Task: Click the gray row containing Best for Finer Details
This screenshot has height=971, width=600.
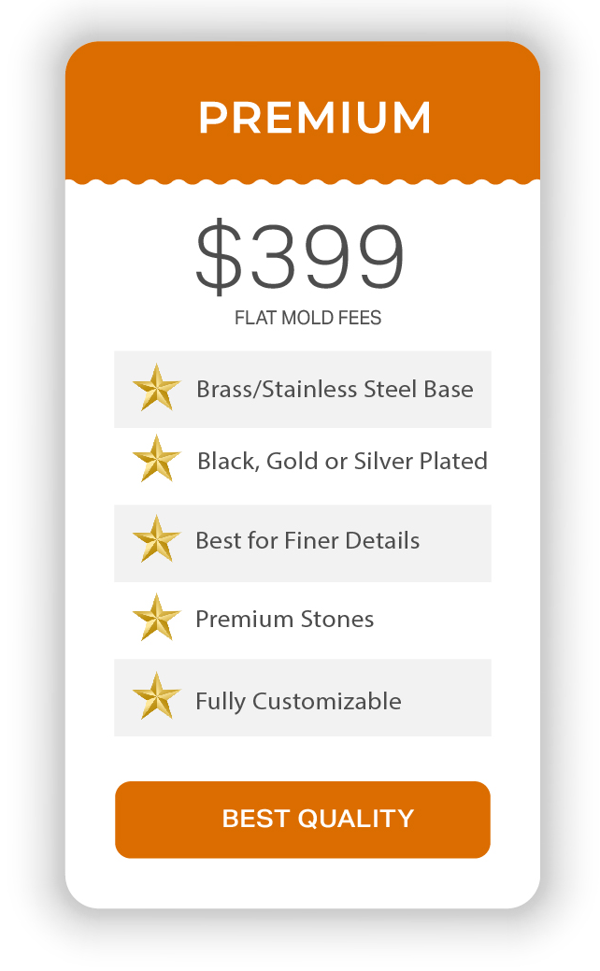Action: point(303,543)
